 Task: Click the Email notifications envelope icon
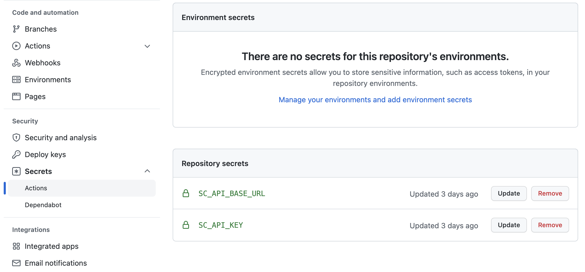tap(16, 263)
